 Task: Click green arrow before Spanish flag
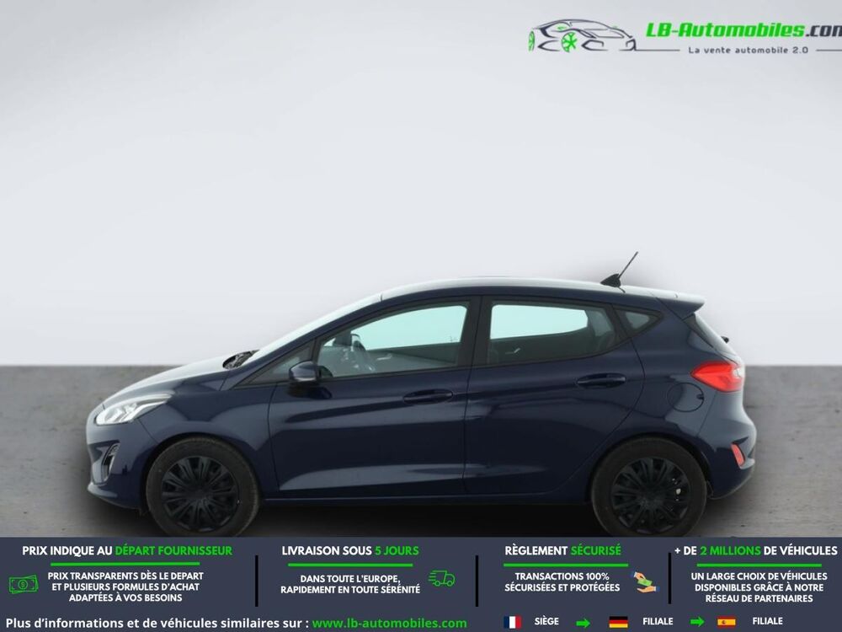coord(697,623)
